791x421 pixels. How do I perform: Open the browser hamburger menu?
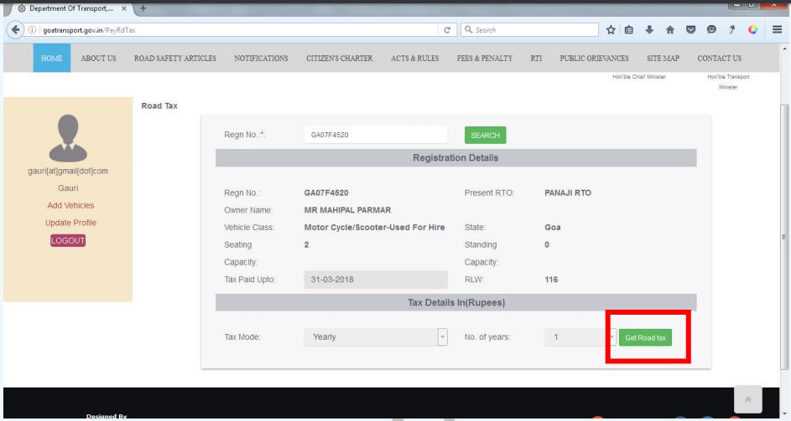coord(777,29)
